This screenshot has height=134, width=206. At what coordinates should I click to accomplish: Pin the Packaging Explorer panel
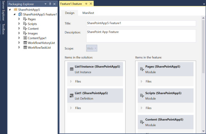click(50, 4)
